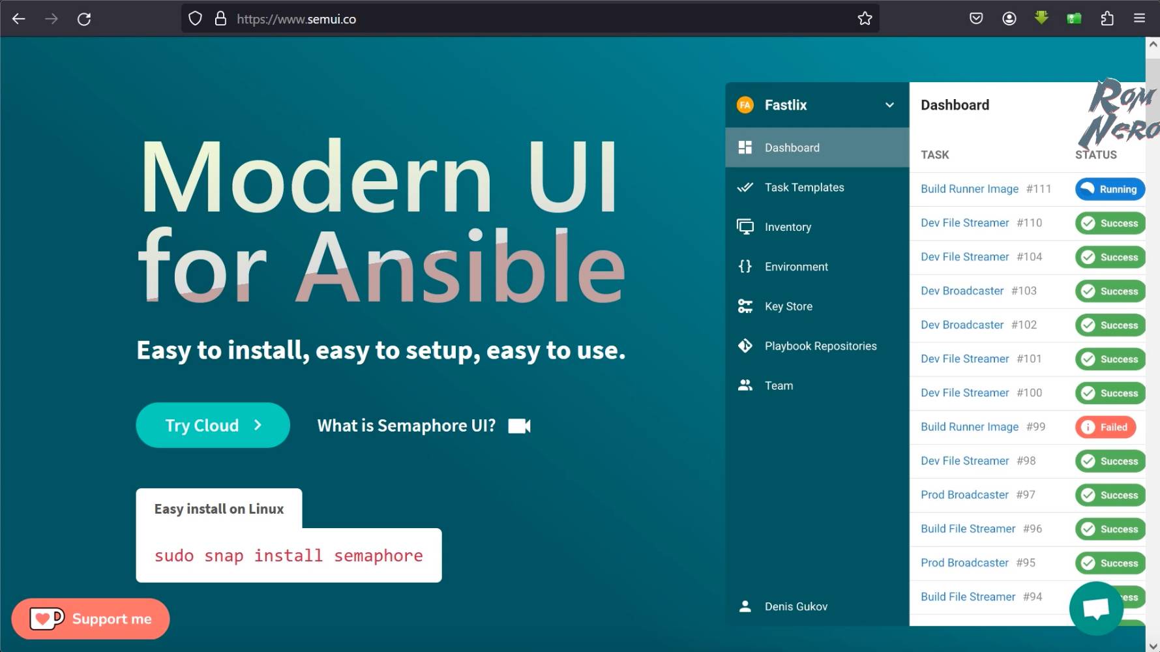
Task: Click the green download arrow extension icon
Action: click(1041, 18)
